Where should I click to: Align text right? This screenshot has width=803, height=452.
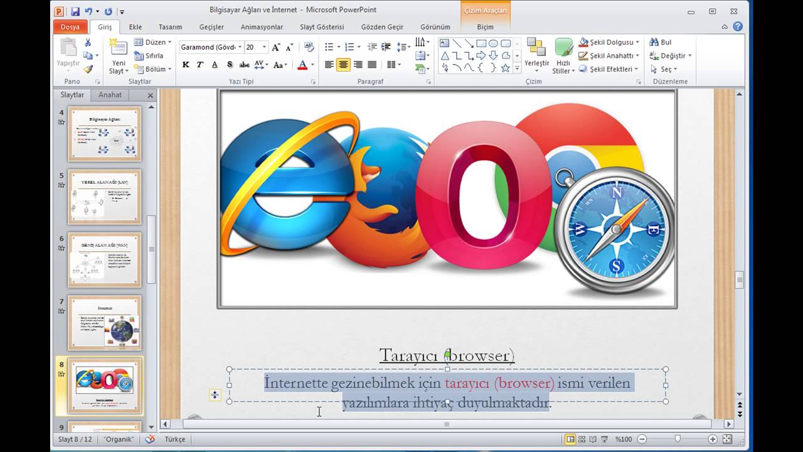tap(358, 65)
